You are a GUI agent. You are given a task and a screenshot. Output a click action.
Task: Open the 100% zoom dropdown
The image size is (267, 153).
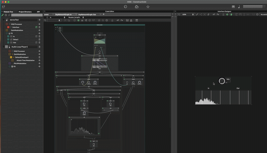point(188,15)
